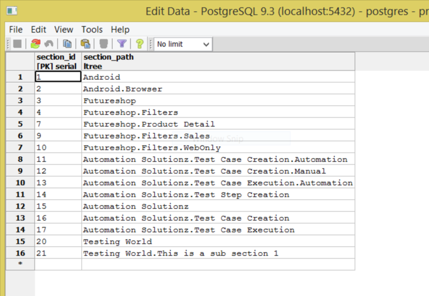
Task: Click Automation Solutionz.Test Step Creation cell
Action: click(218, 194)
